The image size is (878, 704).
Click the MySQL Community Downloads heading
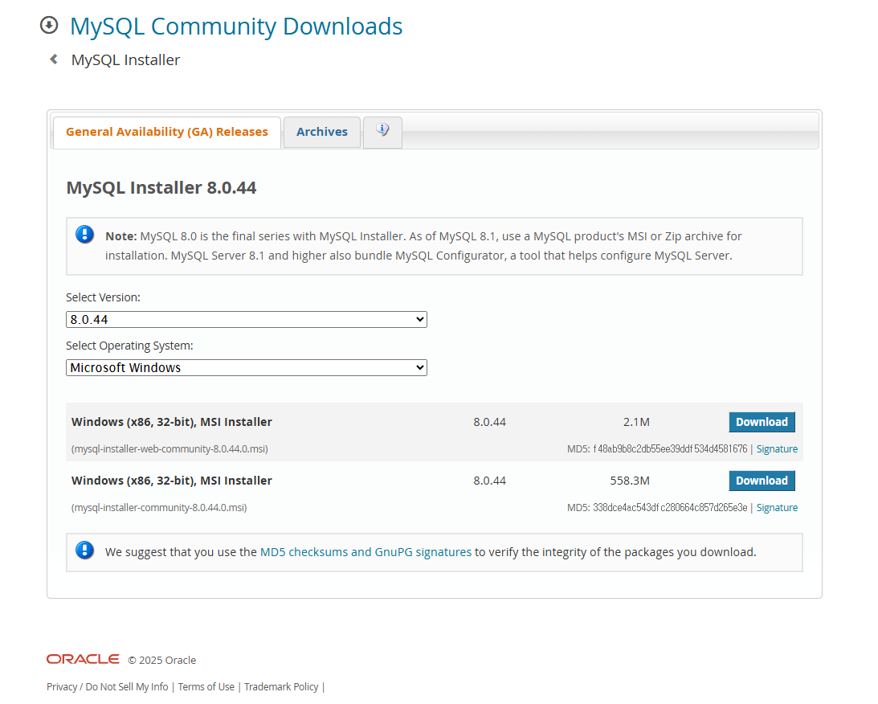click(x=236, y=26)
